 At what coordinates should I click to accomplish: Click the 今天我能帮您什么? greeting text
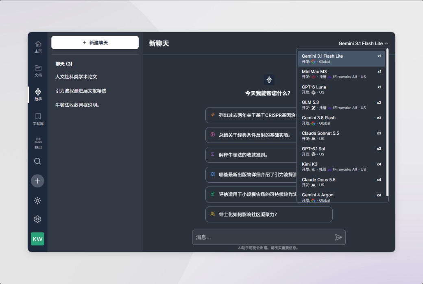[x=268, y=93]
